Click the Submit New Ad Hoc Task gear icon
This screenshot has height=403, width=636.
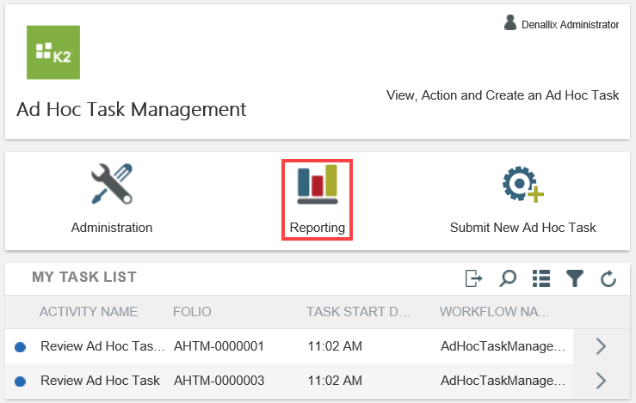coord(522,183)
